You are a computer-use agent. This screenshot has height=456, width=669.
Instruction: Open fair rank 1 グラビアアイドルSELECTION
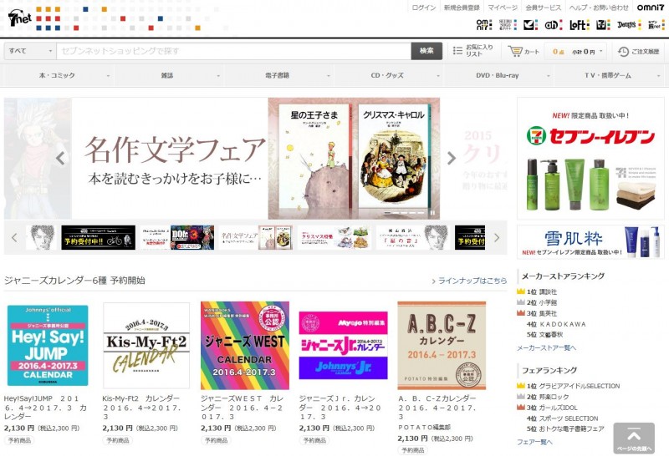pyautogui.click(x=580, y=386)
